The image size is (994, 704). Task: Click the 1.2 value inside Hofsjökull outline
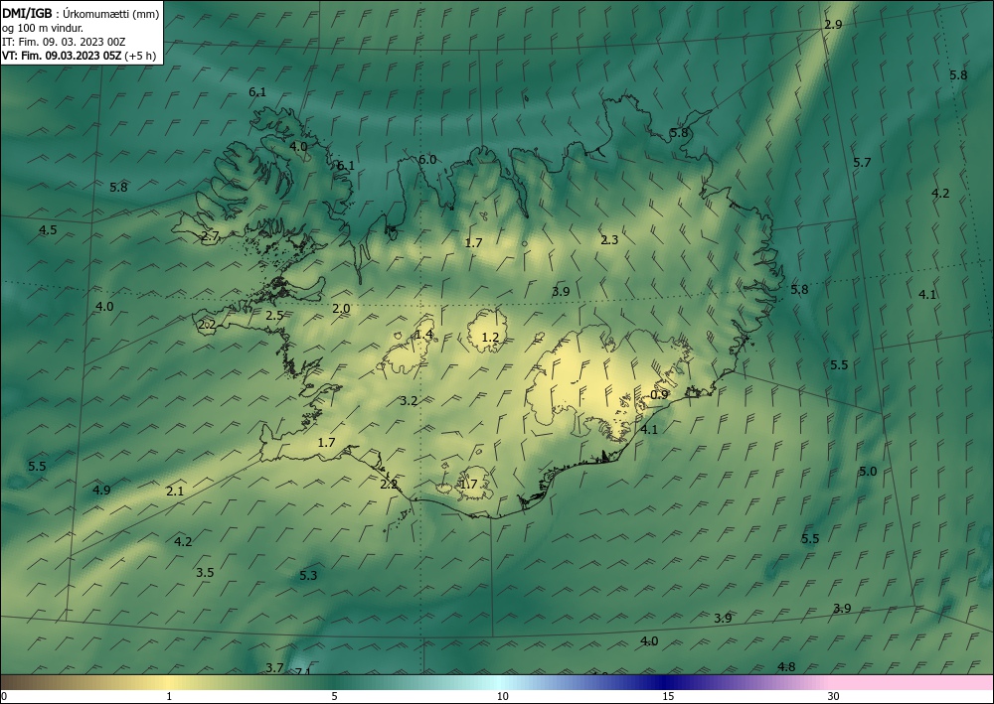point(490,338)
